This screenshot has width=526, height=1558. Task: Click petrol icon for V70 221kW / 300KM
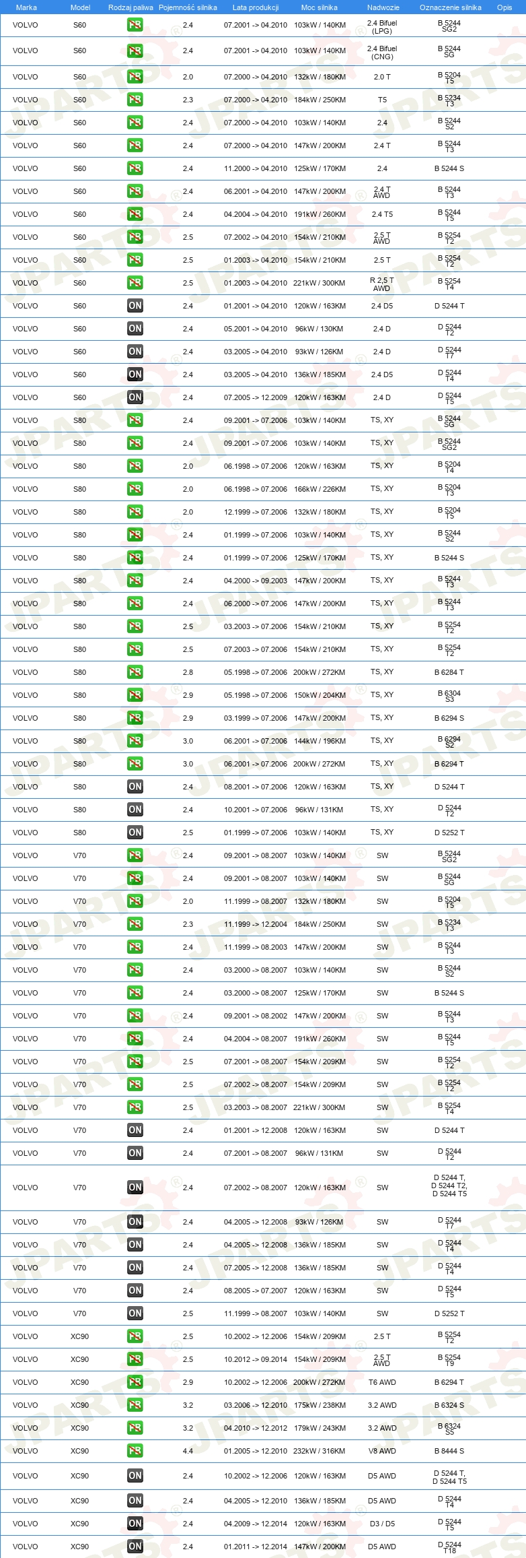tap(135, 1107)
